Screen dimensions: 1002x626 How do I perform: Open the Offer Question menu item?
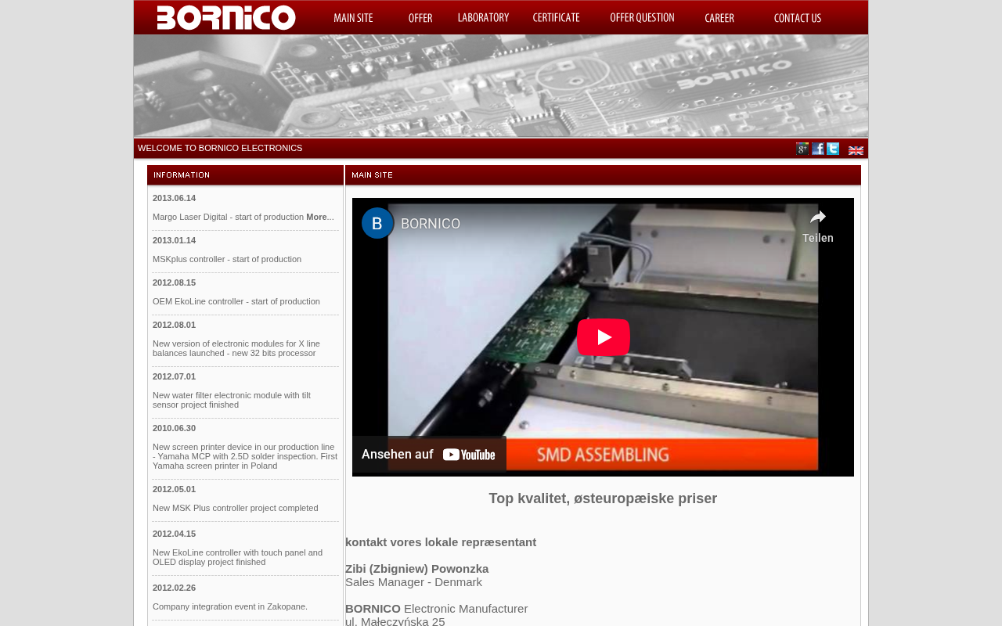click(642, 18)
